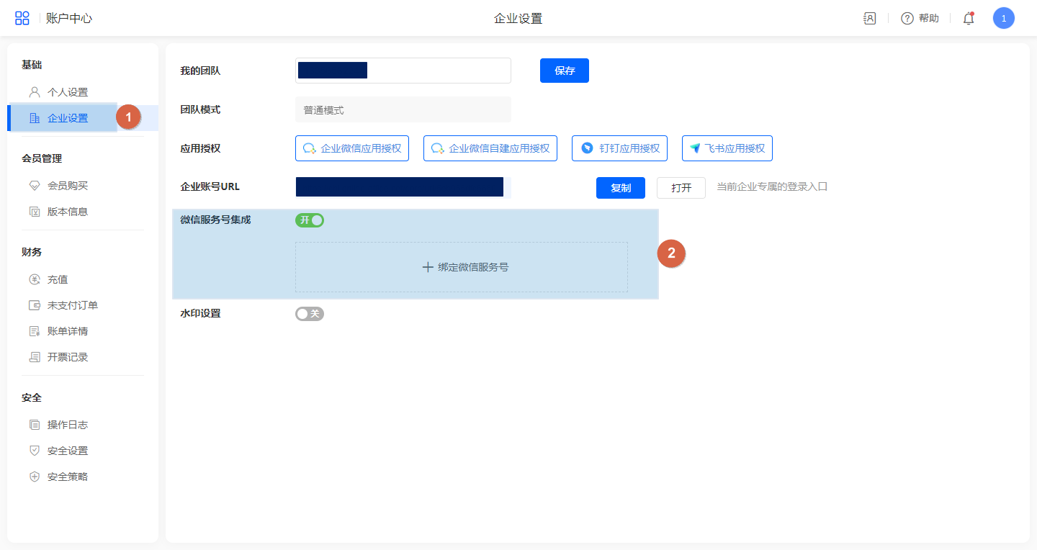Click the user avatar circle

click(1003, 19)
